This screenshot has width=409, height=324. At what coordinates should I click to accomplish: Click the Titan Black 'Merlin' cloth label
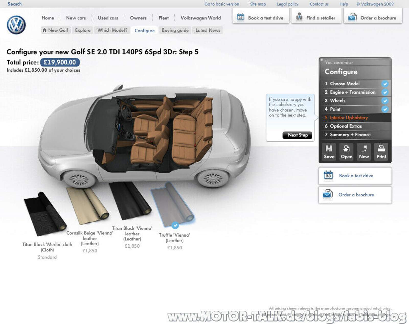pos(47,247)
